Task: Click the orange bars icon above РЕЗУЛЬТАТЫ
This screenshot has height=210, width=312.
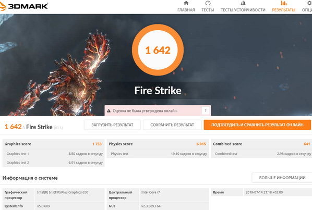Action: (284, 3)
